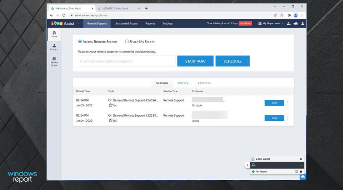Join the On Demand Remote Support #36524 session
This screenshot has height=190, width=343.
274,103
